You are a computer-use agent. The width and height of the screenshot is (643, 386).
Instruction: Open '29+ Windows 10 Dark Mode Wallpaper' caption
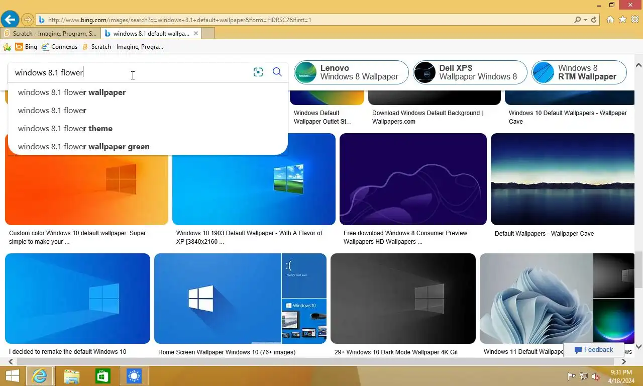click(x=396, y=352)
